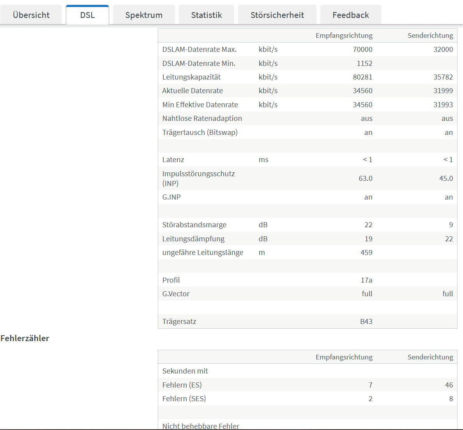
Task: Click the Nahtlose Ratenadaption label
Action: click(x=202, y=119)
